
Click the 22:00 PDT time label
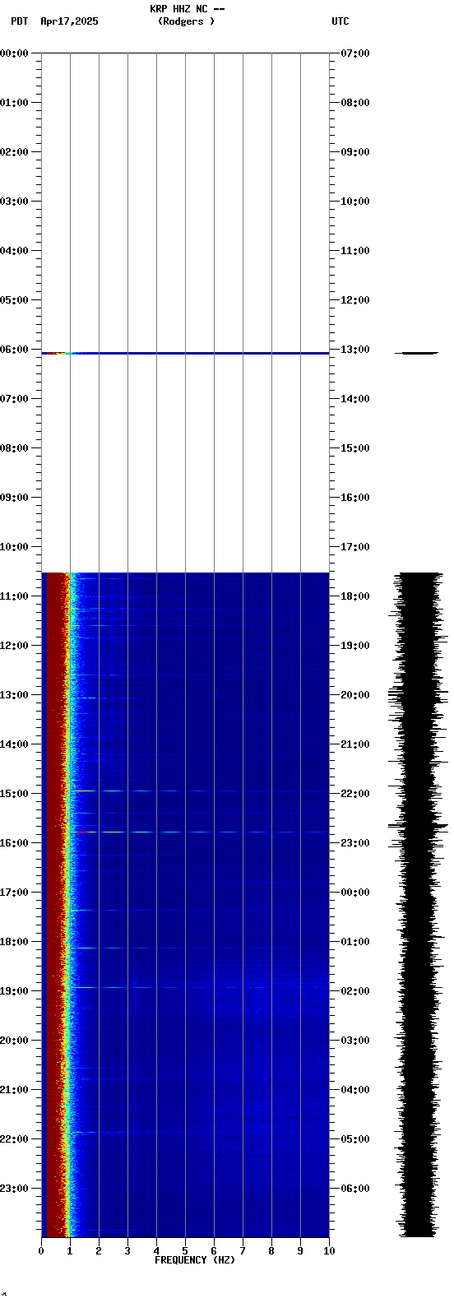click(14, 1139)
